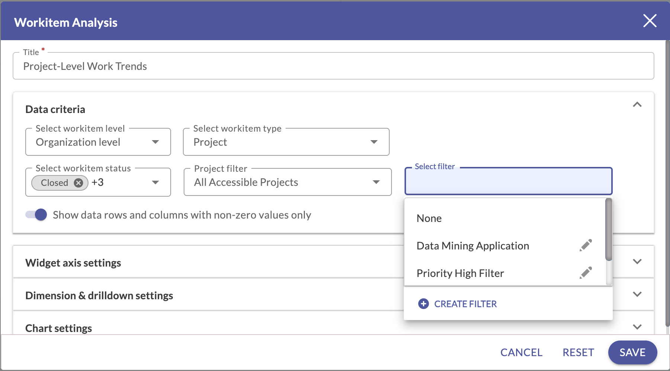Close the Workitem Analysis dialog
670x371 pixels.
coord(650,21)
